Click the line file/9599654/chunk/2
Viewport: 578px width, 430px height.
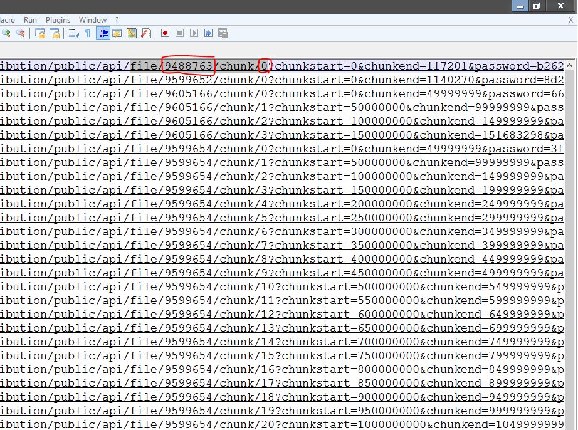coord(282,177)
